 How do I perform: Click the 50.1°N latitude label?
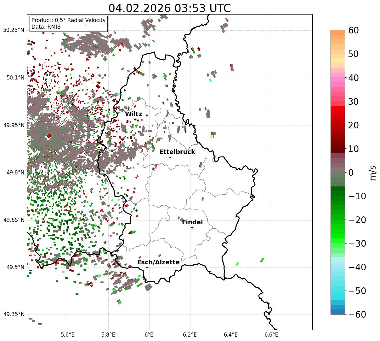tap(15, 78)
